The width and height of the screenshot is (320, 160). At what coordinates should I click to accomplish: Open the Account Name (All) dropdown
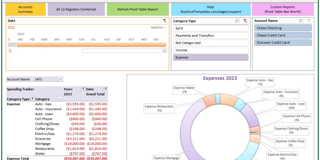[61, 79]
